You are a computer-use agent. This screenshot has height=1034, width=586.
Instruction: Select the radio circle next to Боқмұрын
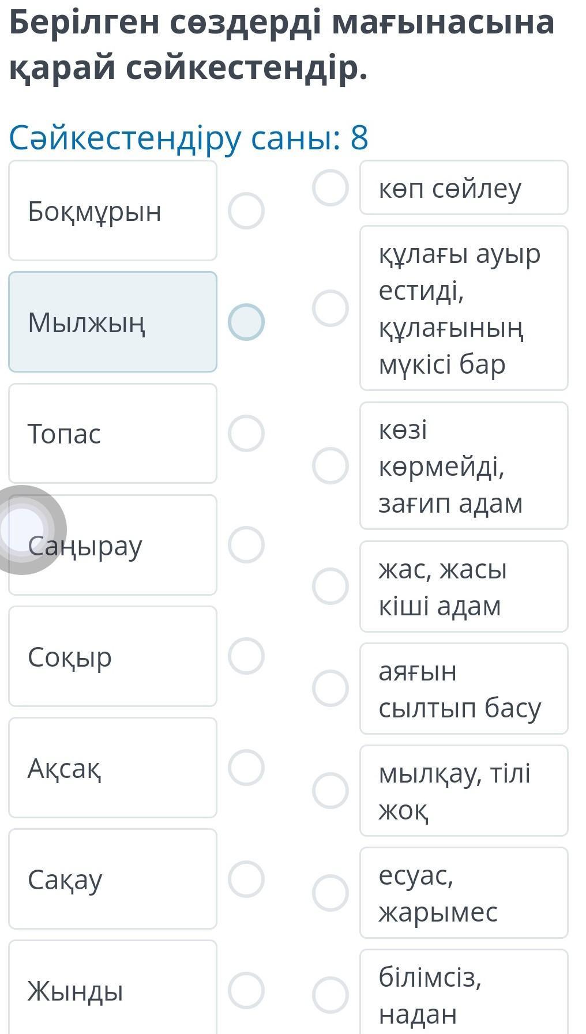click(x=246, y=210)
